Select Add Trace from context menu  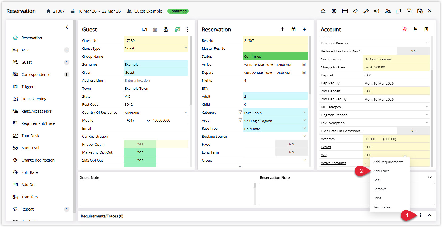pos(381,171)
